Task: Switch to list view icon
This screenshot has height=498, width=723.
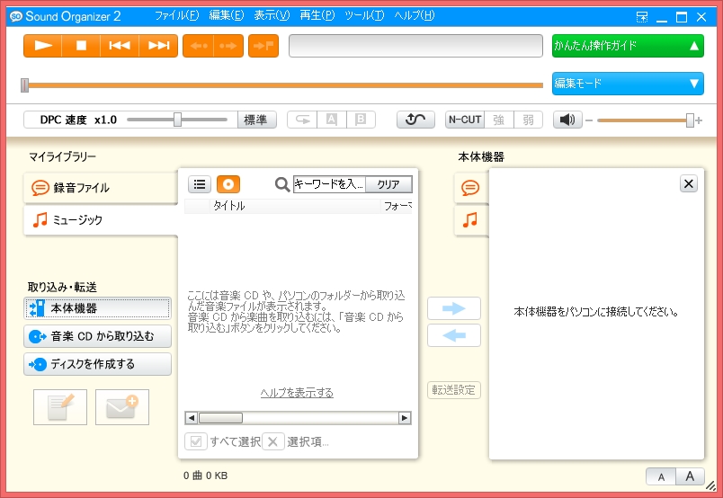Action: 200,184
